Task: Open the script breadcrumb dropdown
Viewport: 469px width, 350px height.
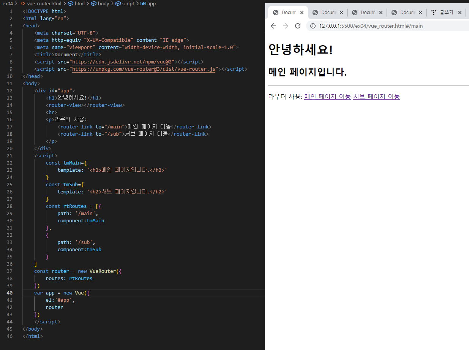Action: (128, 3)
